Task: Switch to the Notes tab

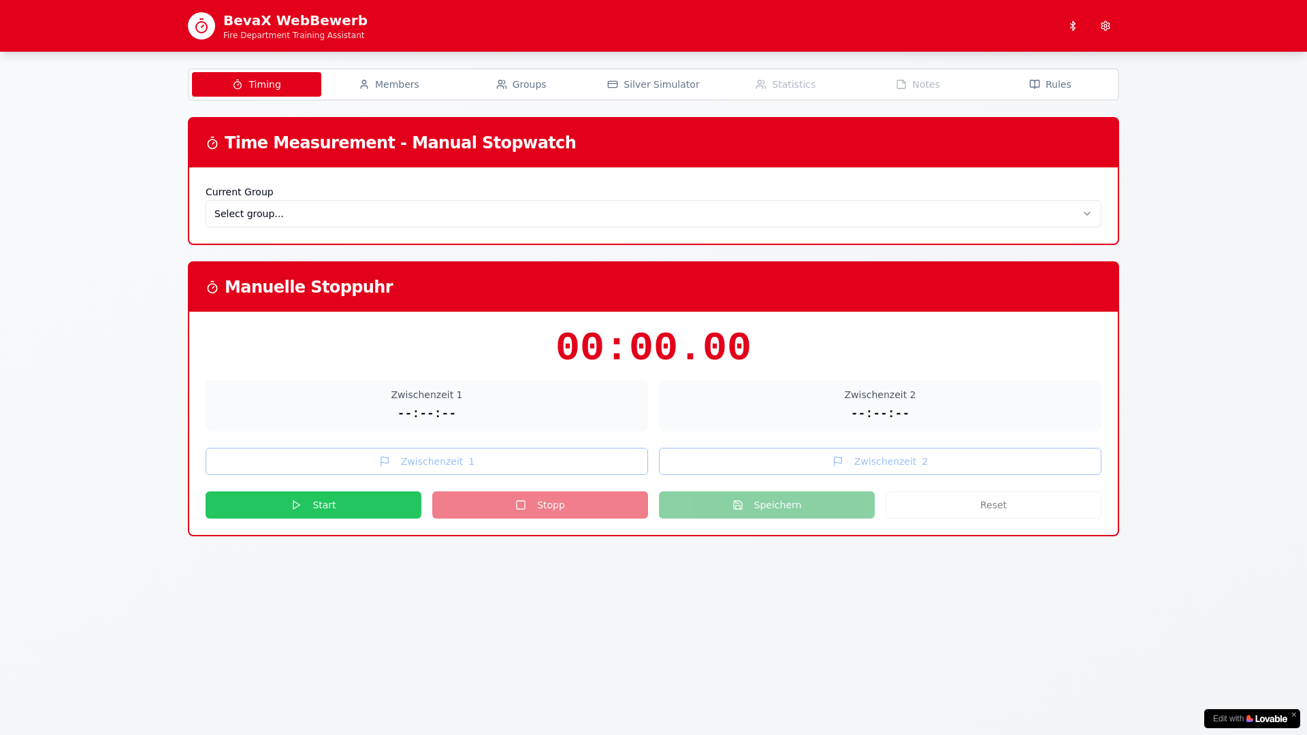Action: [x=918, y=84]
